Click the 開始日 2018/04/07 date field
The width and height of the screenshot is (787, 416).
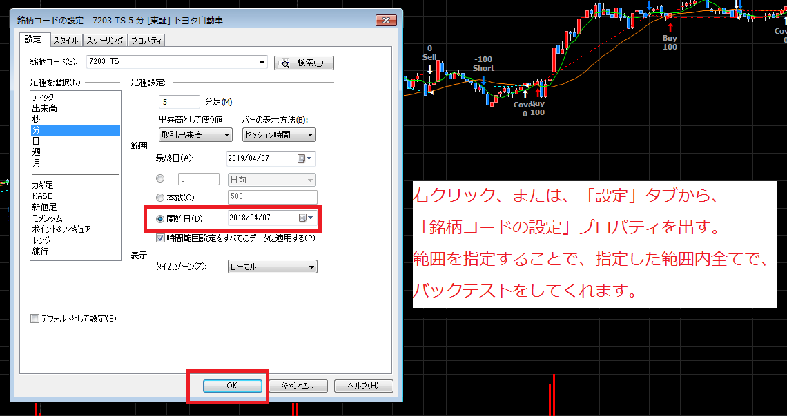(271, 217)
